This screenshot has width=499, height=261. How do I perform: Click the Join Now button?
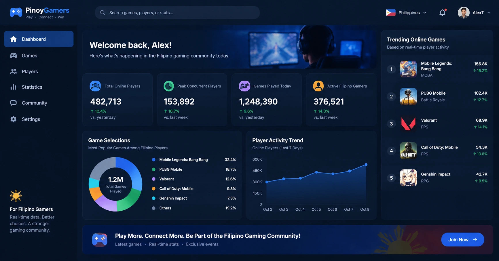pyautogui.click(x=462, y=239)
